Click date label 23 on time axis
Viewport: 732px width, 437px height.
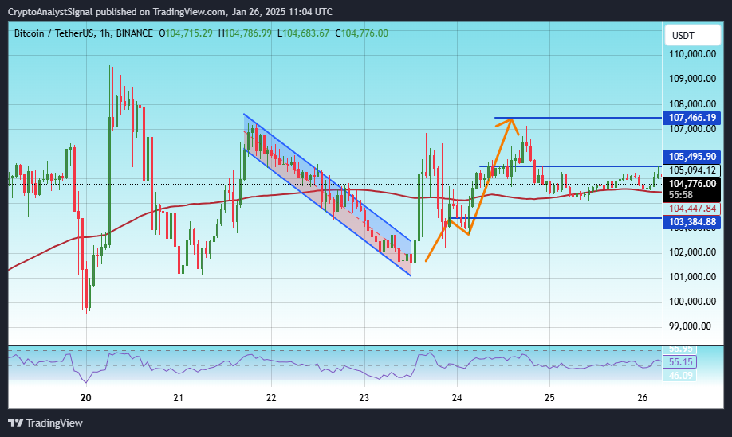(364, 398)
